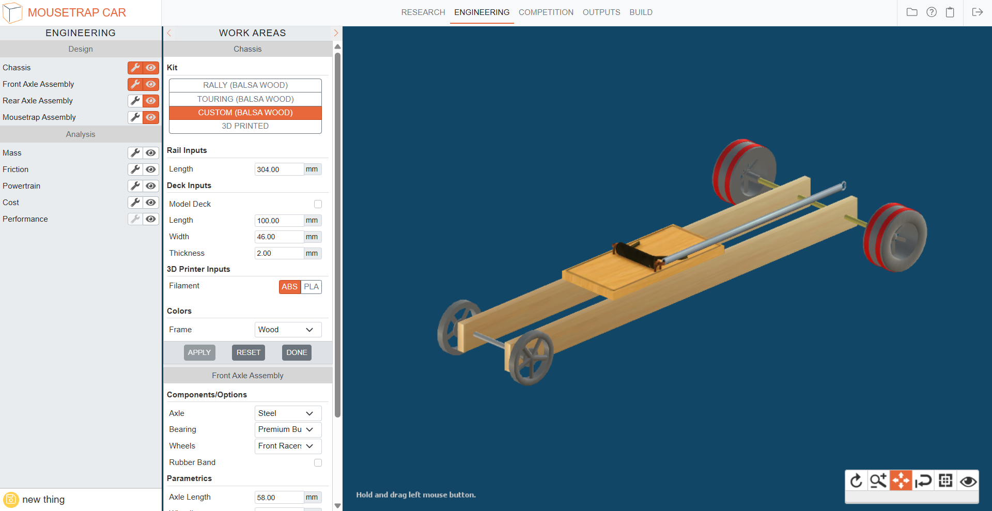The height and width of the screenshot is (511, 992).
Task: Open the help question mark icon
Action: tap(931, 12)
